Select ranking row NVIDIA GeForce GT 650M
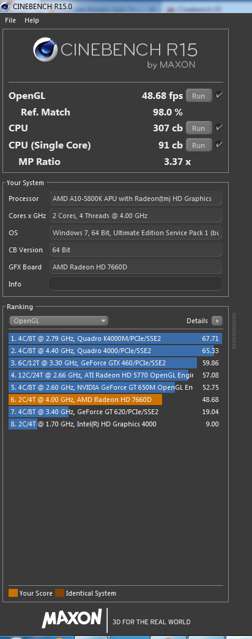The height and width of the screenshot is (639, 252). point(116,387)
